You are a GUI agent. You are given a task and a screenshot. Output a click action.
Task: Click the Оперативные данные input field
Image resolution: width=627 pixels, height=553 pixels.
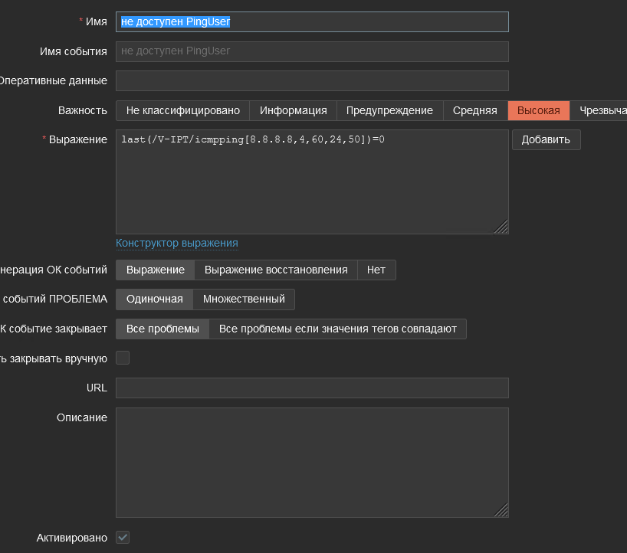pyautogui.click(x=312, y=80)
